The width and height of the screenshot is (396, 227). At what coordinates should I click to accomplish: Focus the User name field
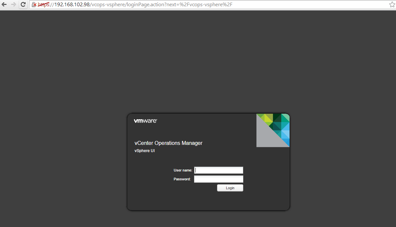pos(219,170)
